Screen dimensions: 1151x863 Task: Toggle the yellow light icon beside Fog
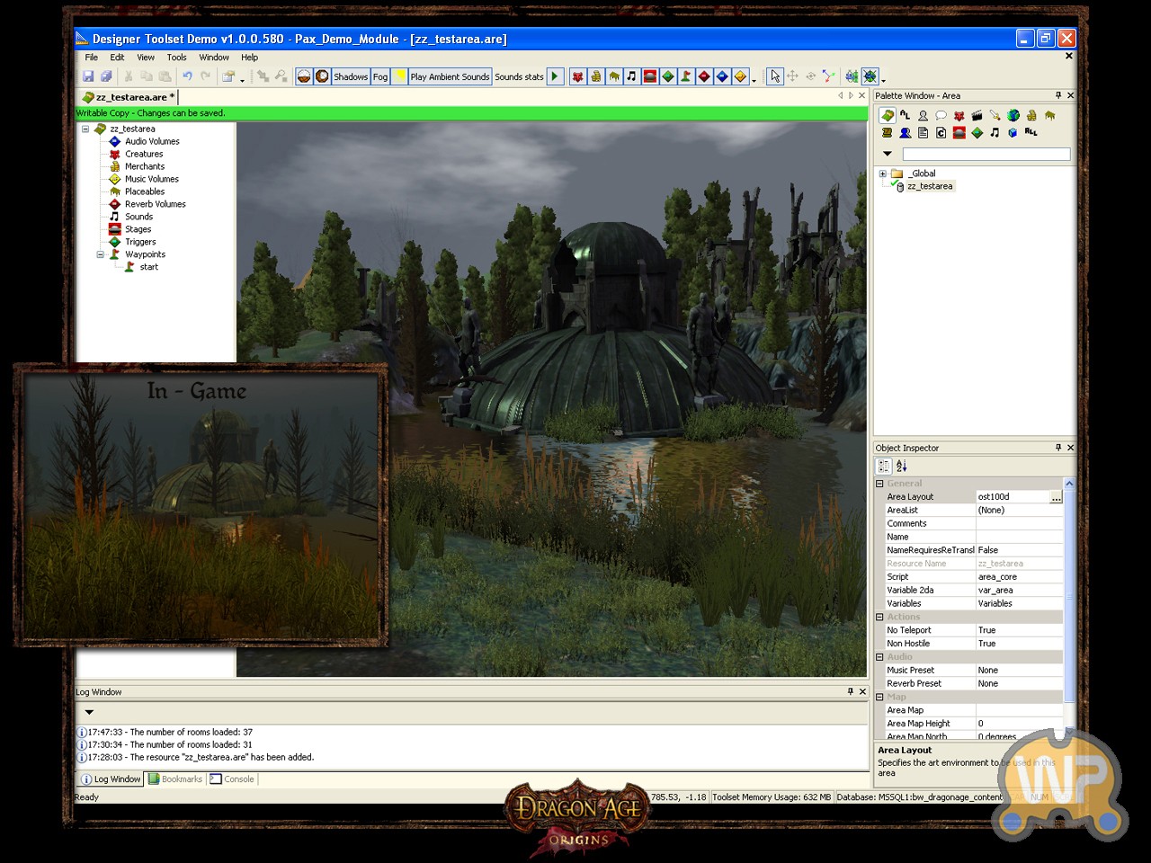tap(400, 76)
